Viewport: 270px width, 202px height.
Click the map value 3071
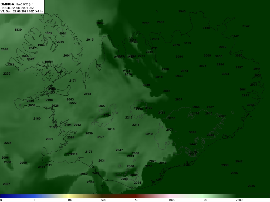(203, 66)
